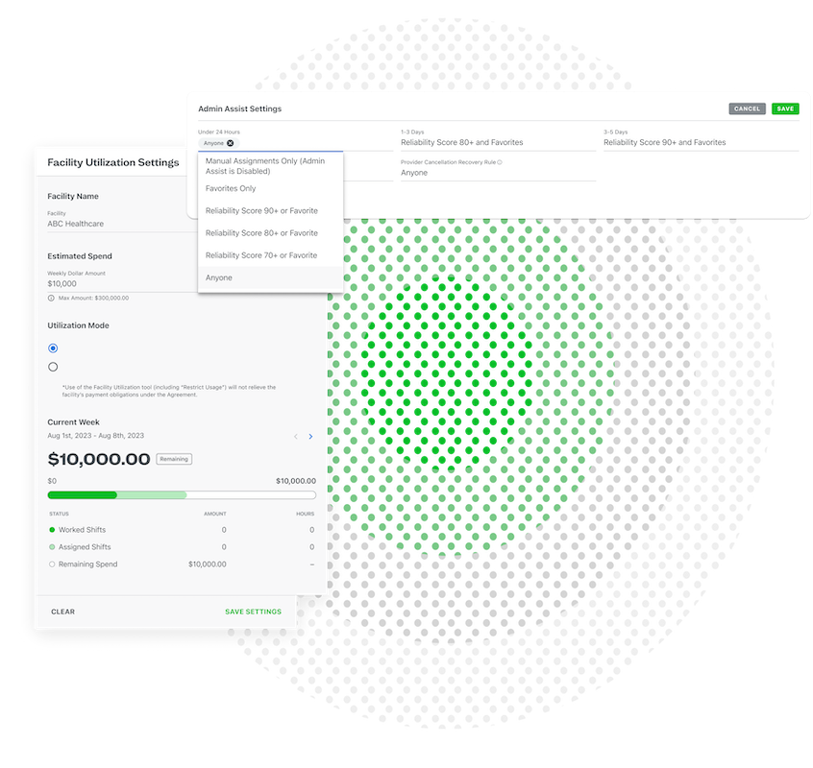Click the info icon next to Provider Cancellation Recovery Rule
Screen dimensions: 813x768
(x=500, y=162)
